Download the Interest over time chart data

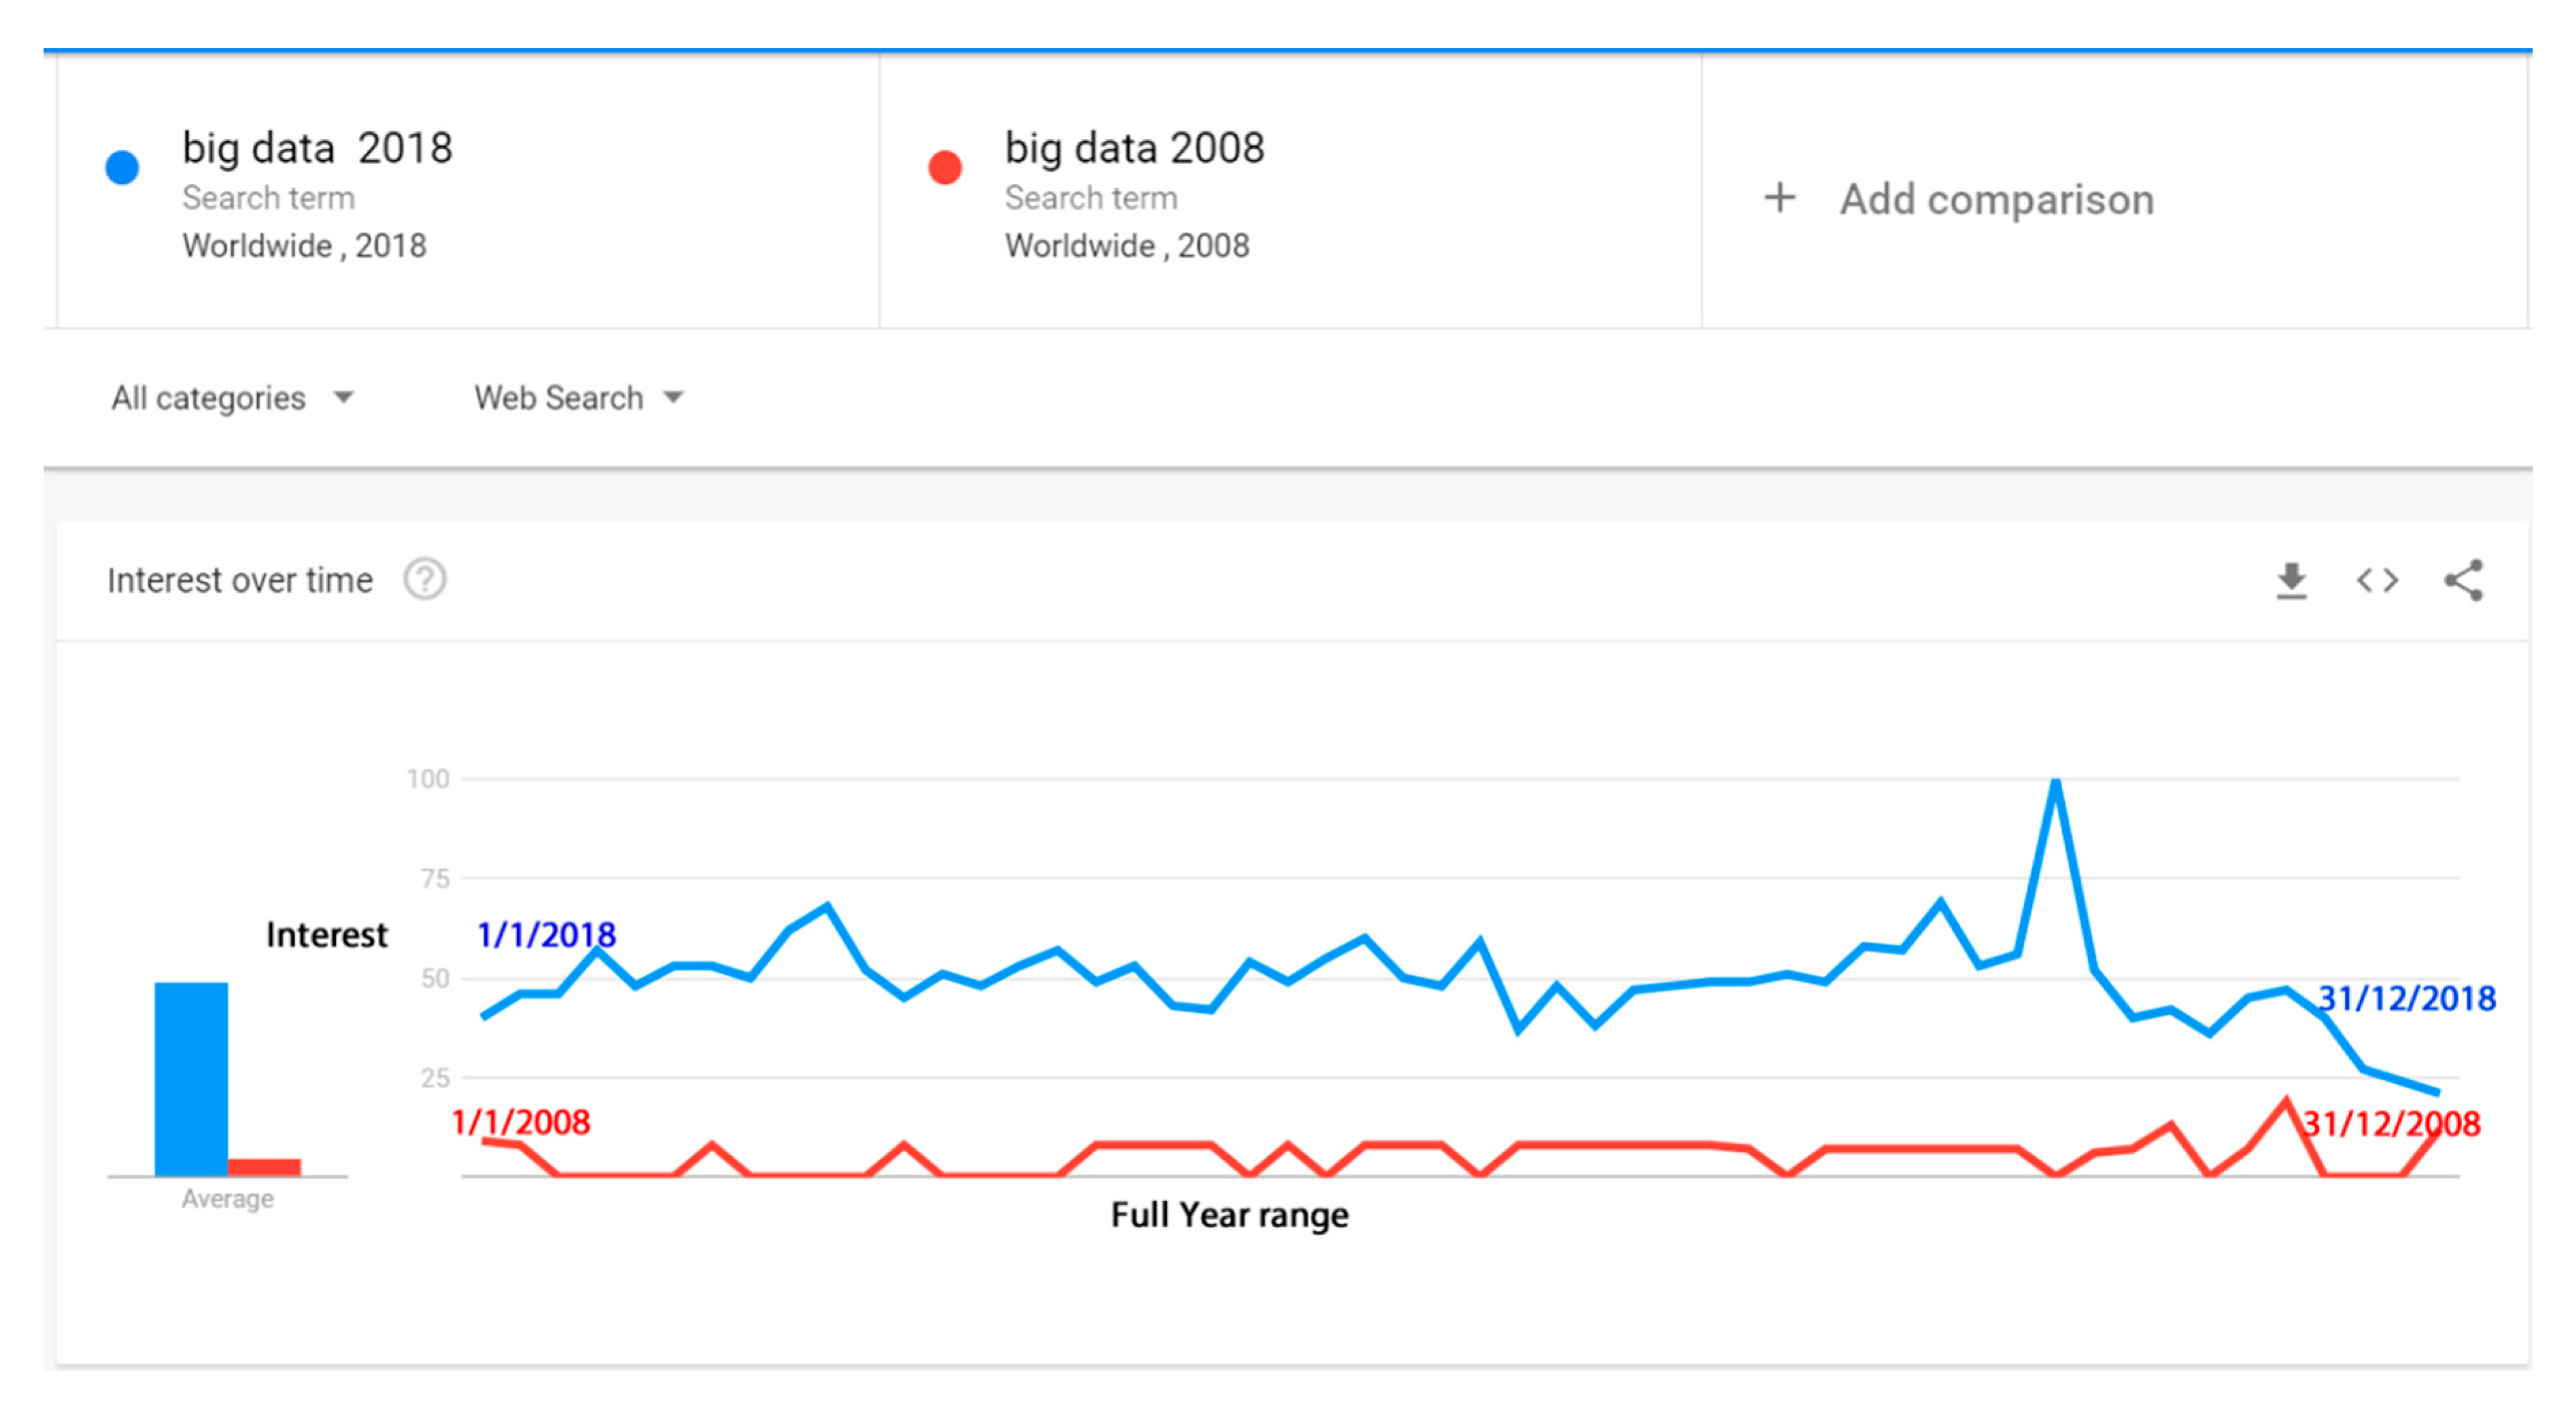2291,580
